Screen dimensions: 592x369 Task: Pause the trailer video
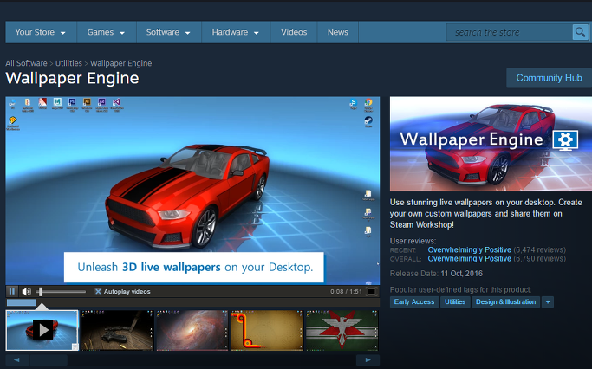tap(12, 291)
